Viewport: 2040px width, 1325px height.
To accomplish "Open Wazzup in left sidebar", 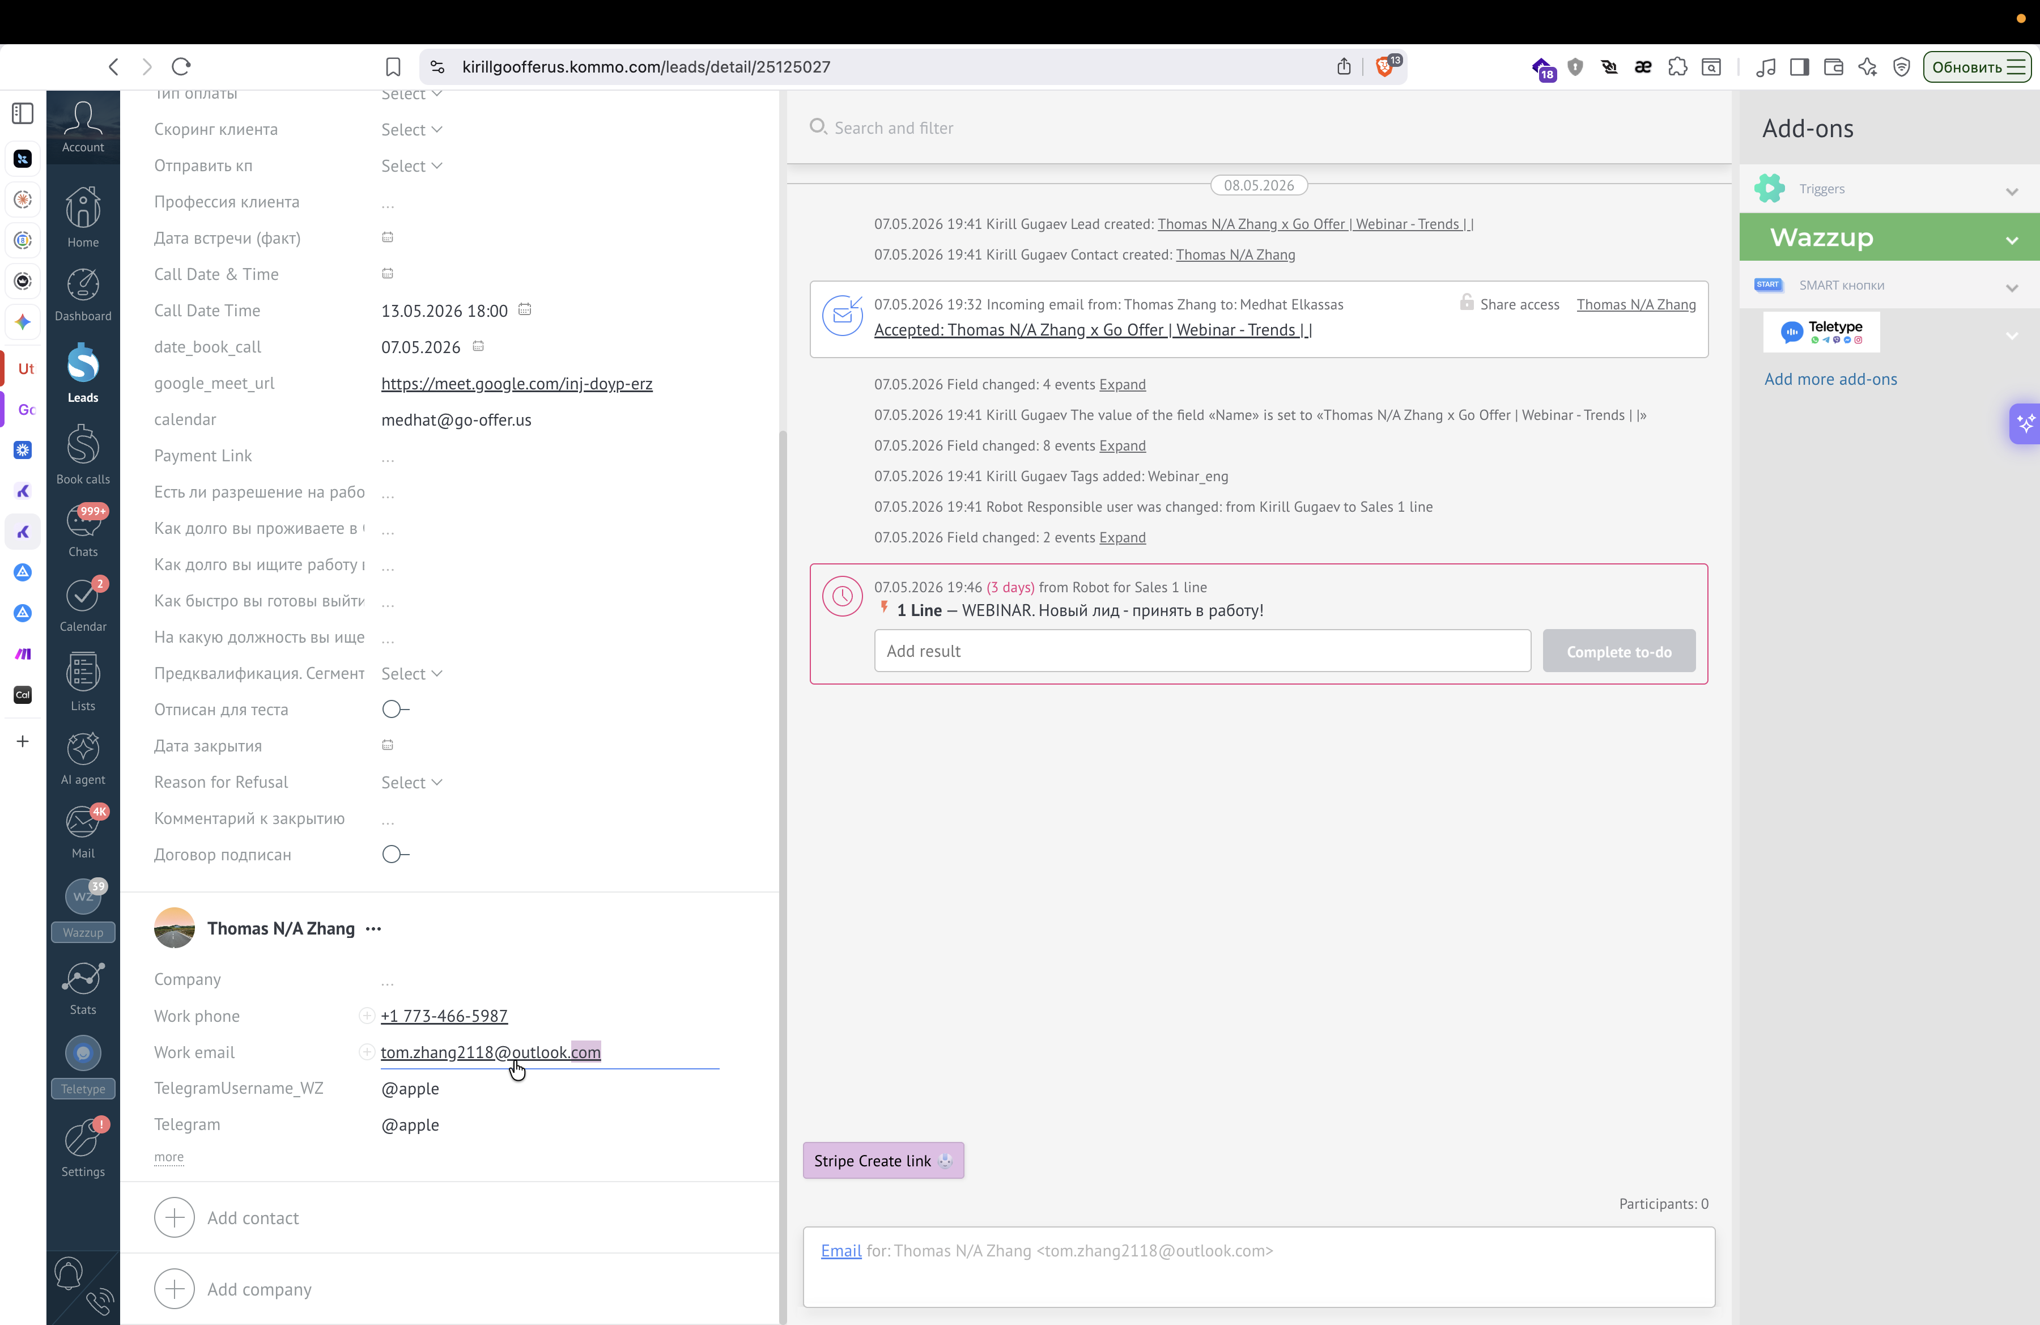I will click(x=83, y=910).
